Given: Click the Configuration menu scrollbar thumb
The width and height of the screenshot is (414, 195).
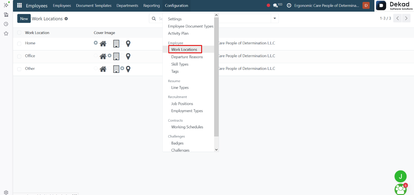Looking at the screenshot, I should (x=217, y=77).
